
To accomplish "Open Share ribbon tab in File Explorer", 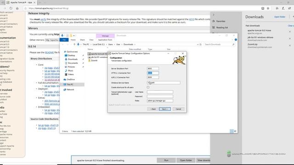I will tap(82, 40).
